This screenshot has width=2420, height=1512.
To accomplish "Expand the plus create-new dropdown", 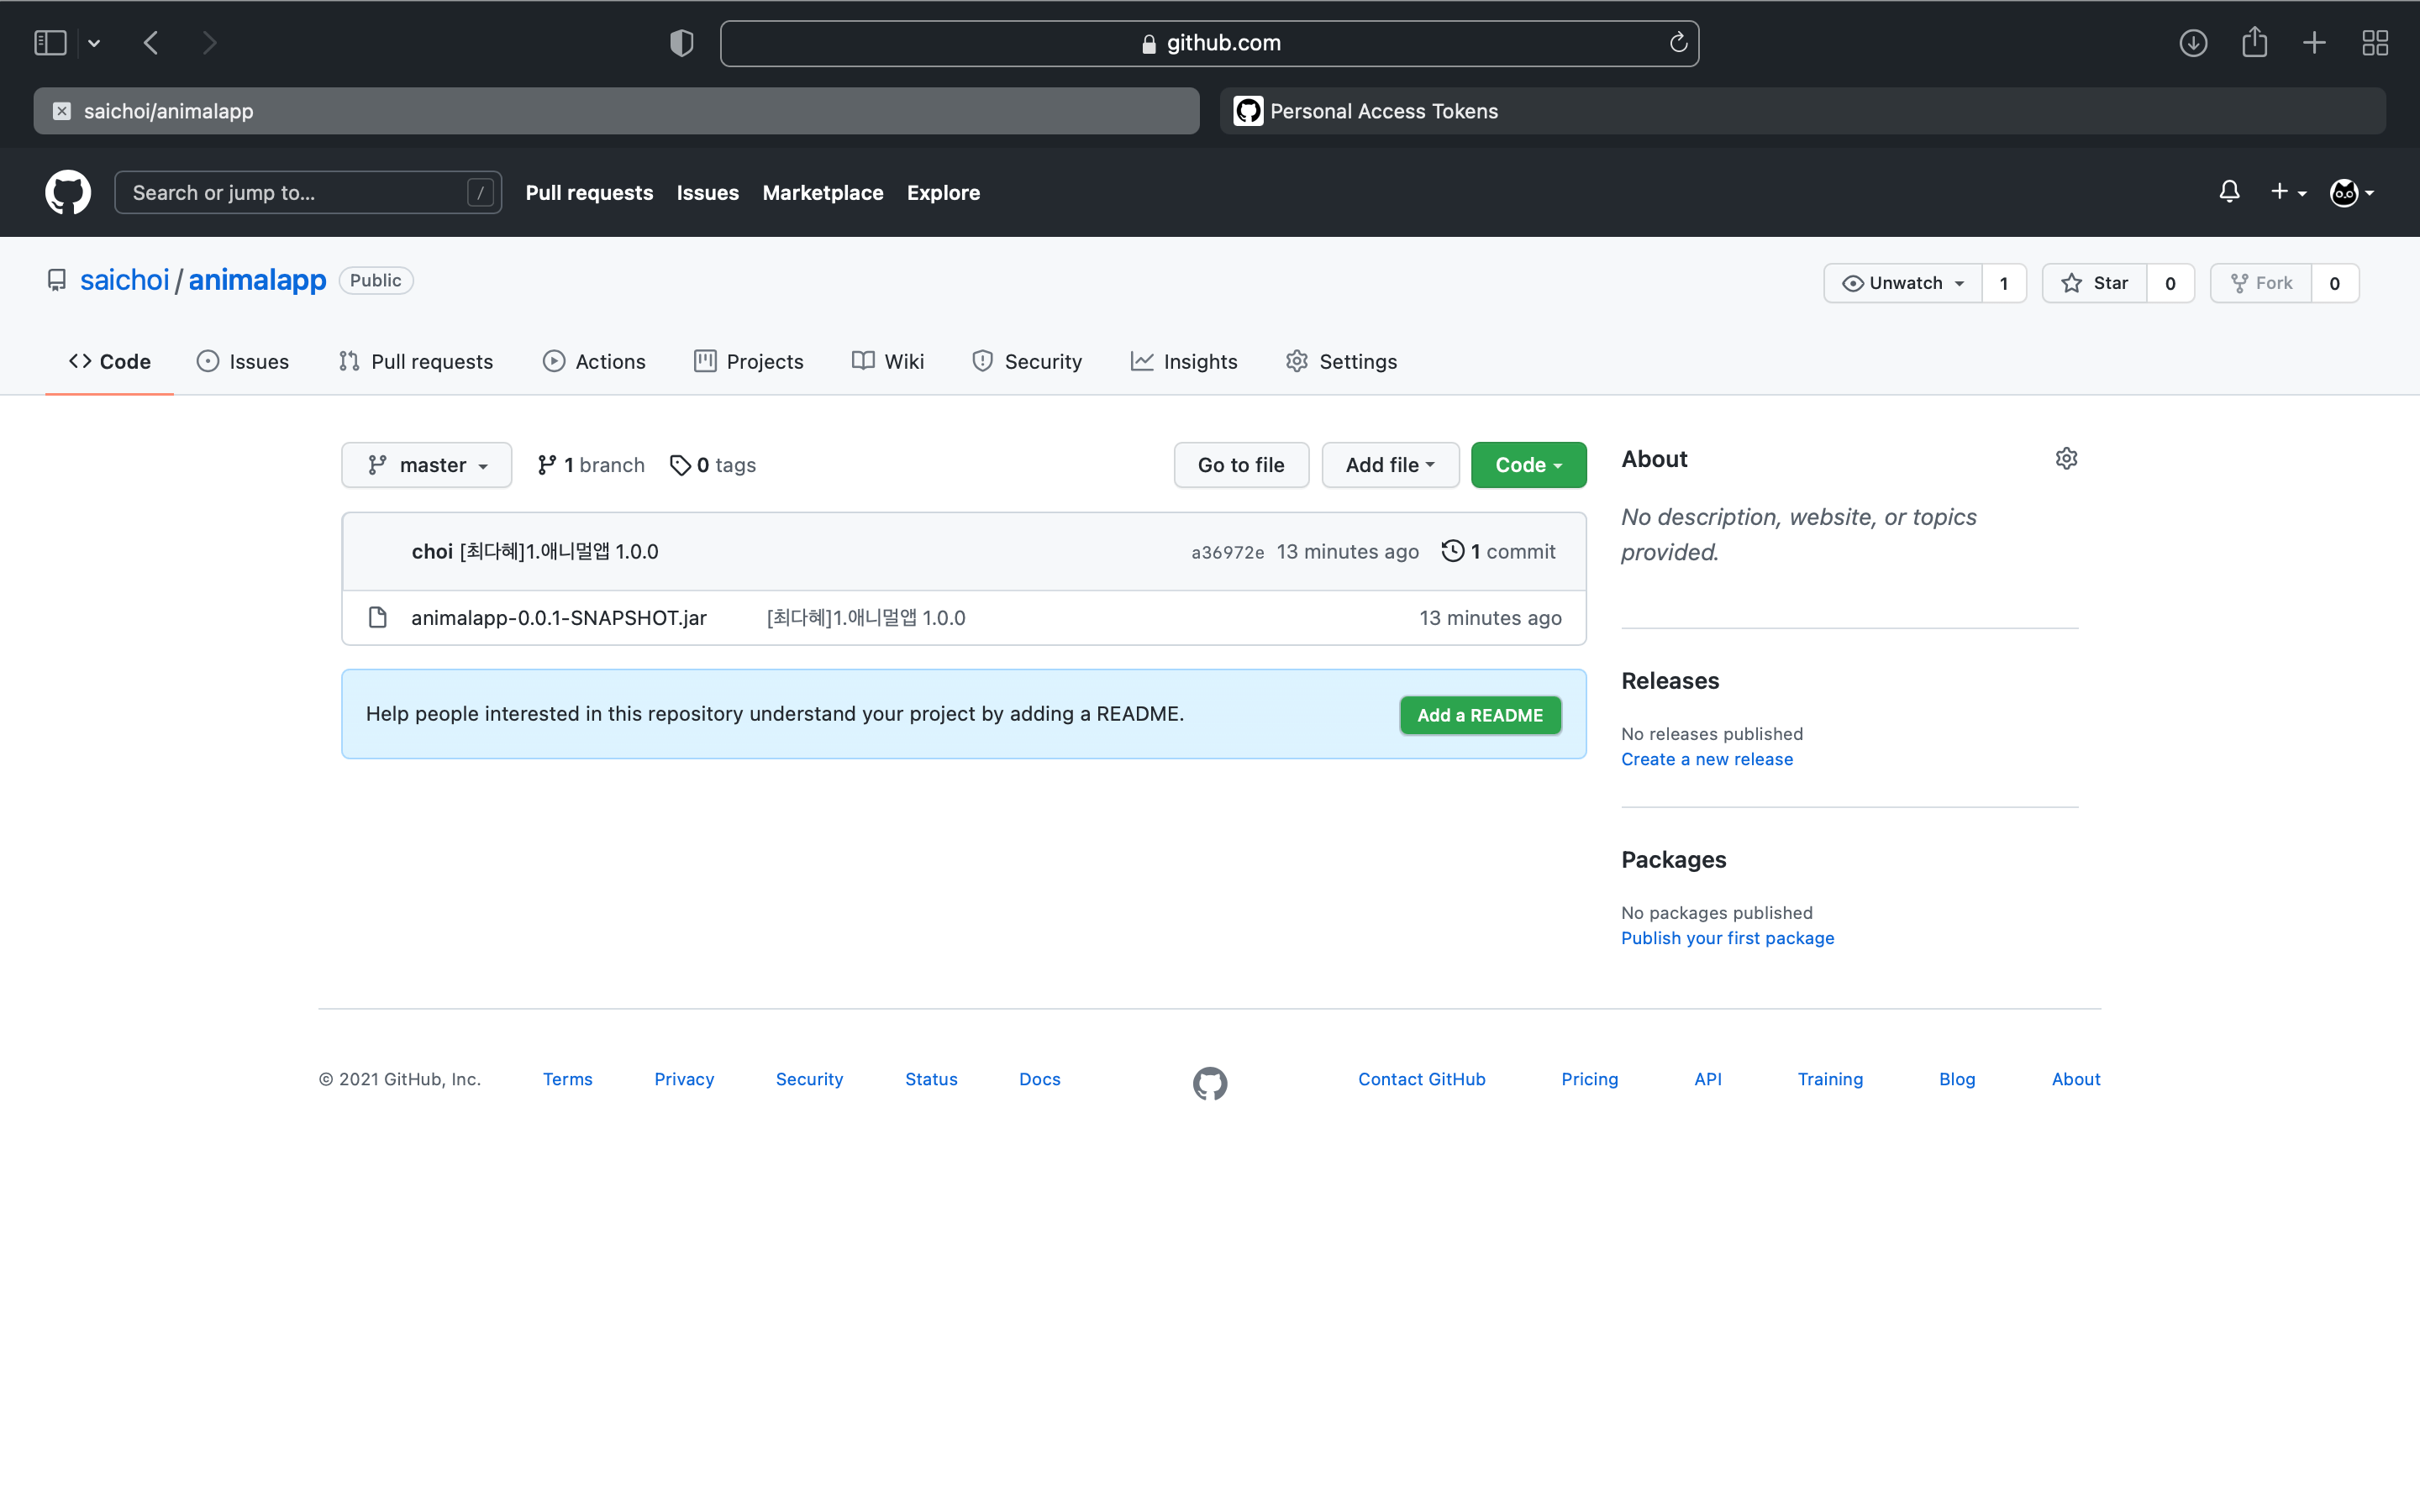I will coord(2288,192).
